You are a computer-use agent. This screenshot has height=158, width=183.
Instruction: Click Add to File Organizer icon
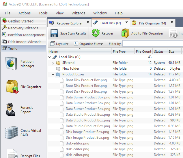click(x=125, y=33)
